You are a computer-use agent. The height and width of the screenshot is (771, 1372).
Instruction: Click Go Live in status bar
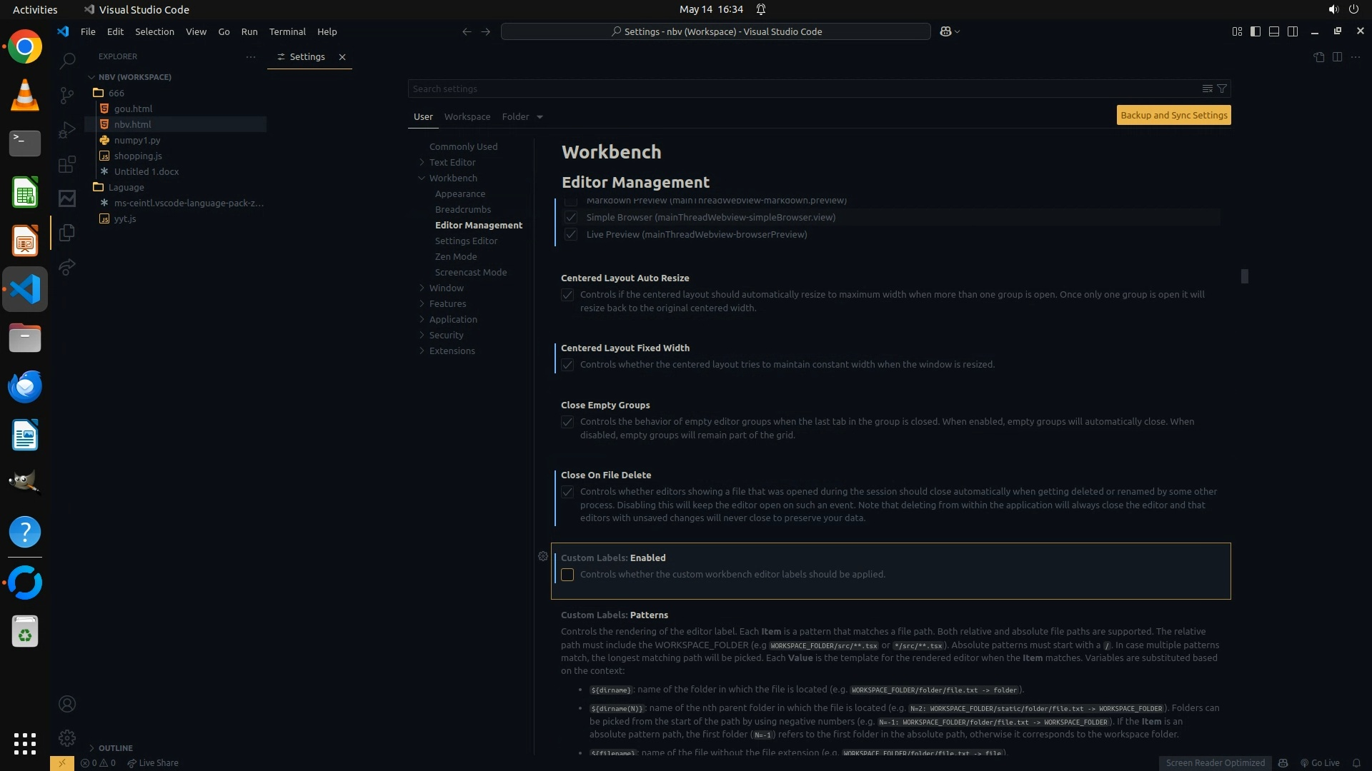pyautogui.click(x=1320, y=762)
